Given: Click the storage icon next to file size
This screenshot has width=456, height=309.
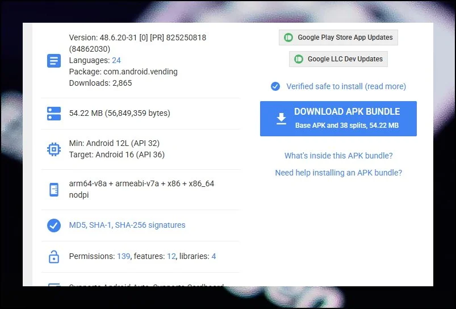Looking at the screenshot, I should coord(53,114).
